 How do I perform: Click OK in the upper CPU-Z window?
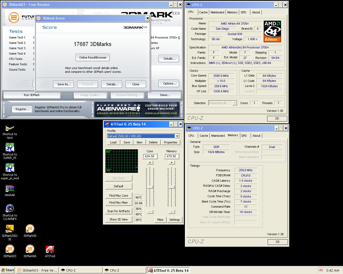point(277,119)
